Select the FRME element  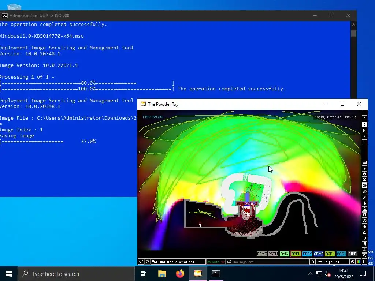(x=261, y=254)
